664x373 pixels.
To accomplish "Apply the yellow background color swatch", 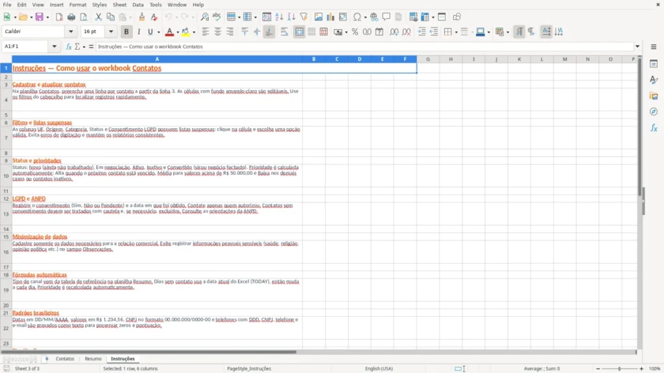I will pos(185,32).
